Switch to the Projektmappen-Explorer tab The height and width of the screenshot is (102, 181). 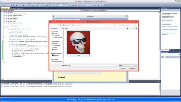(175, 50)
